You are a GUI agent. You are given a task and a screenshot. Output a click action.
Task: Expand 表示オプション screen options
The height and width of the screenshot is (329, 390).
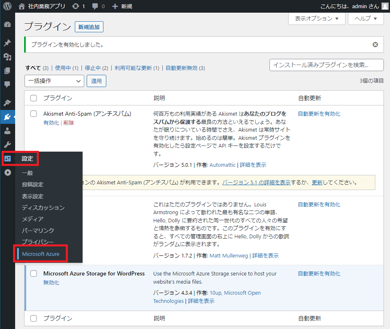[317, 18]
